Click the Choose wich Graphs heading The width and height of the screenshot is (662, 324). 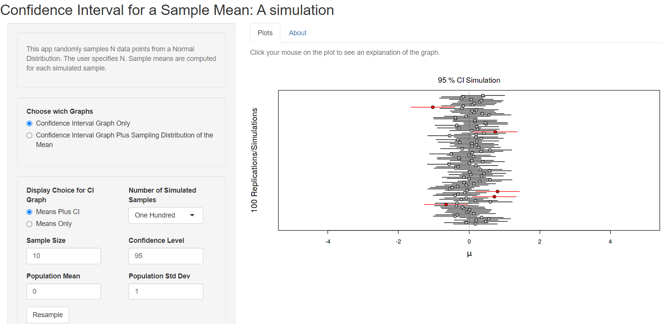tap(60, 111)
